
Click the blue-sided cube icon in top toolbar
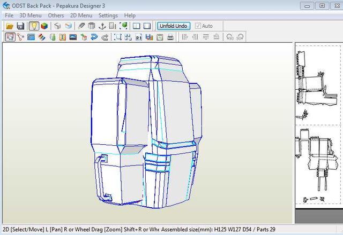(x=69, y=26)
